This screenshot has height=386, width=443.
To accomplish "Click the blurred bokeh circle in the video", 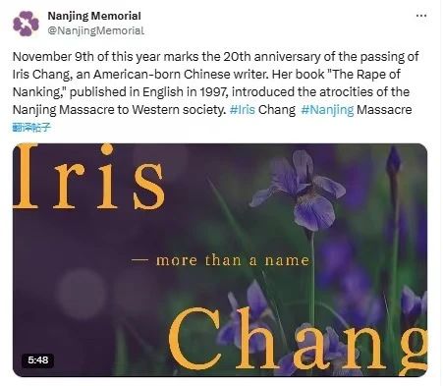I will [x=82, y=294].
